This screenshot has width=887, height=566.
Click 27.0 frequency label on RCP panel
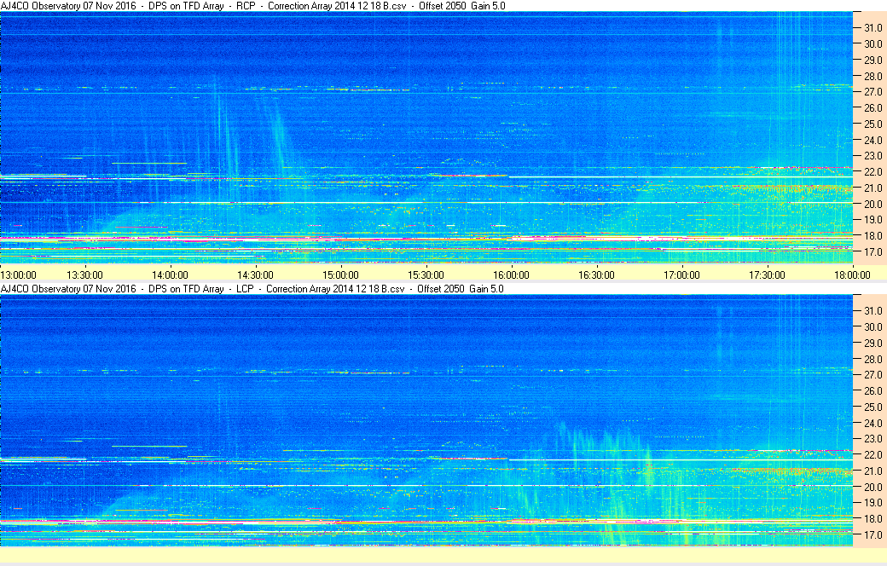pos(873,92)
